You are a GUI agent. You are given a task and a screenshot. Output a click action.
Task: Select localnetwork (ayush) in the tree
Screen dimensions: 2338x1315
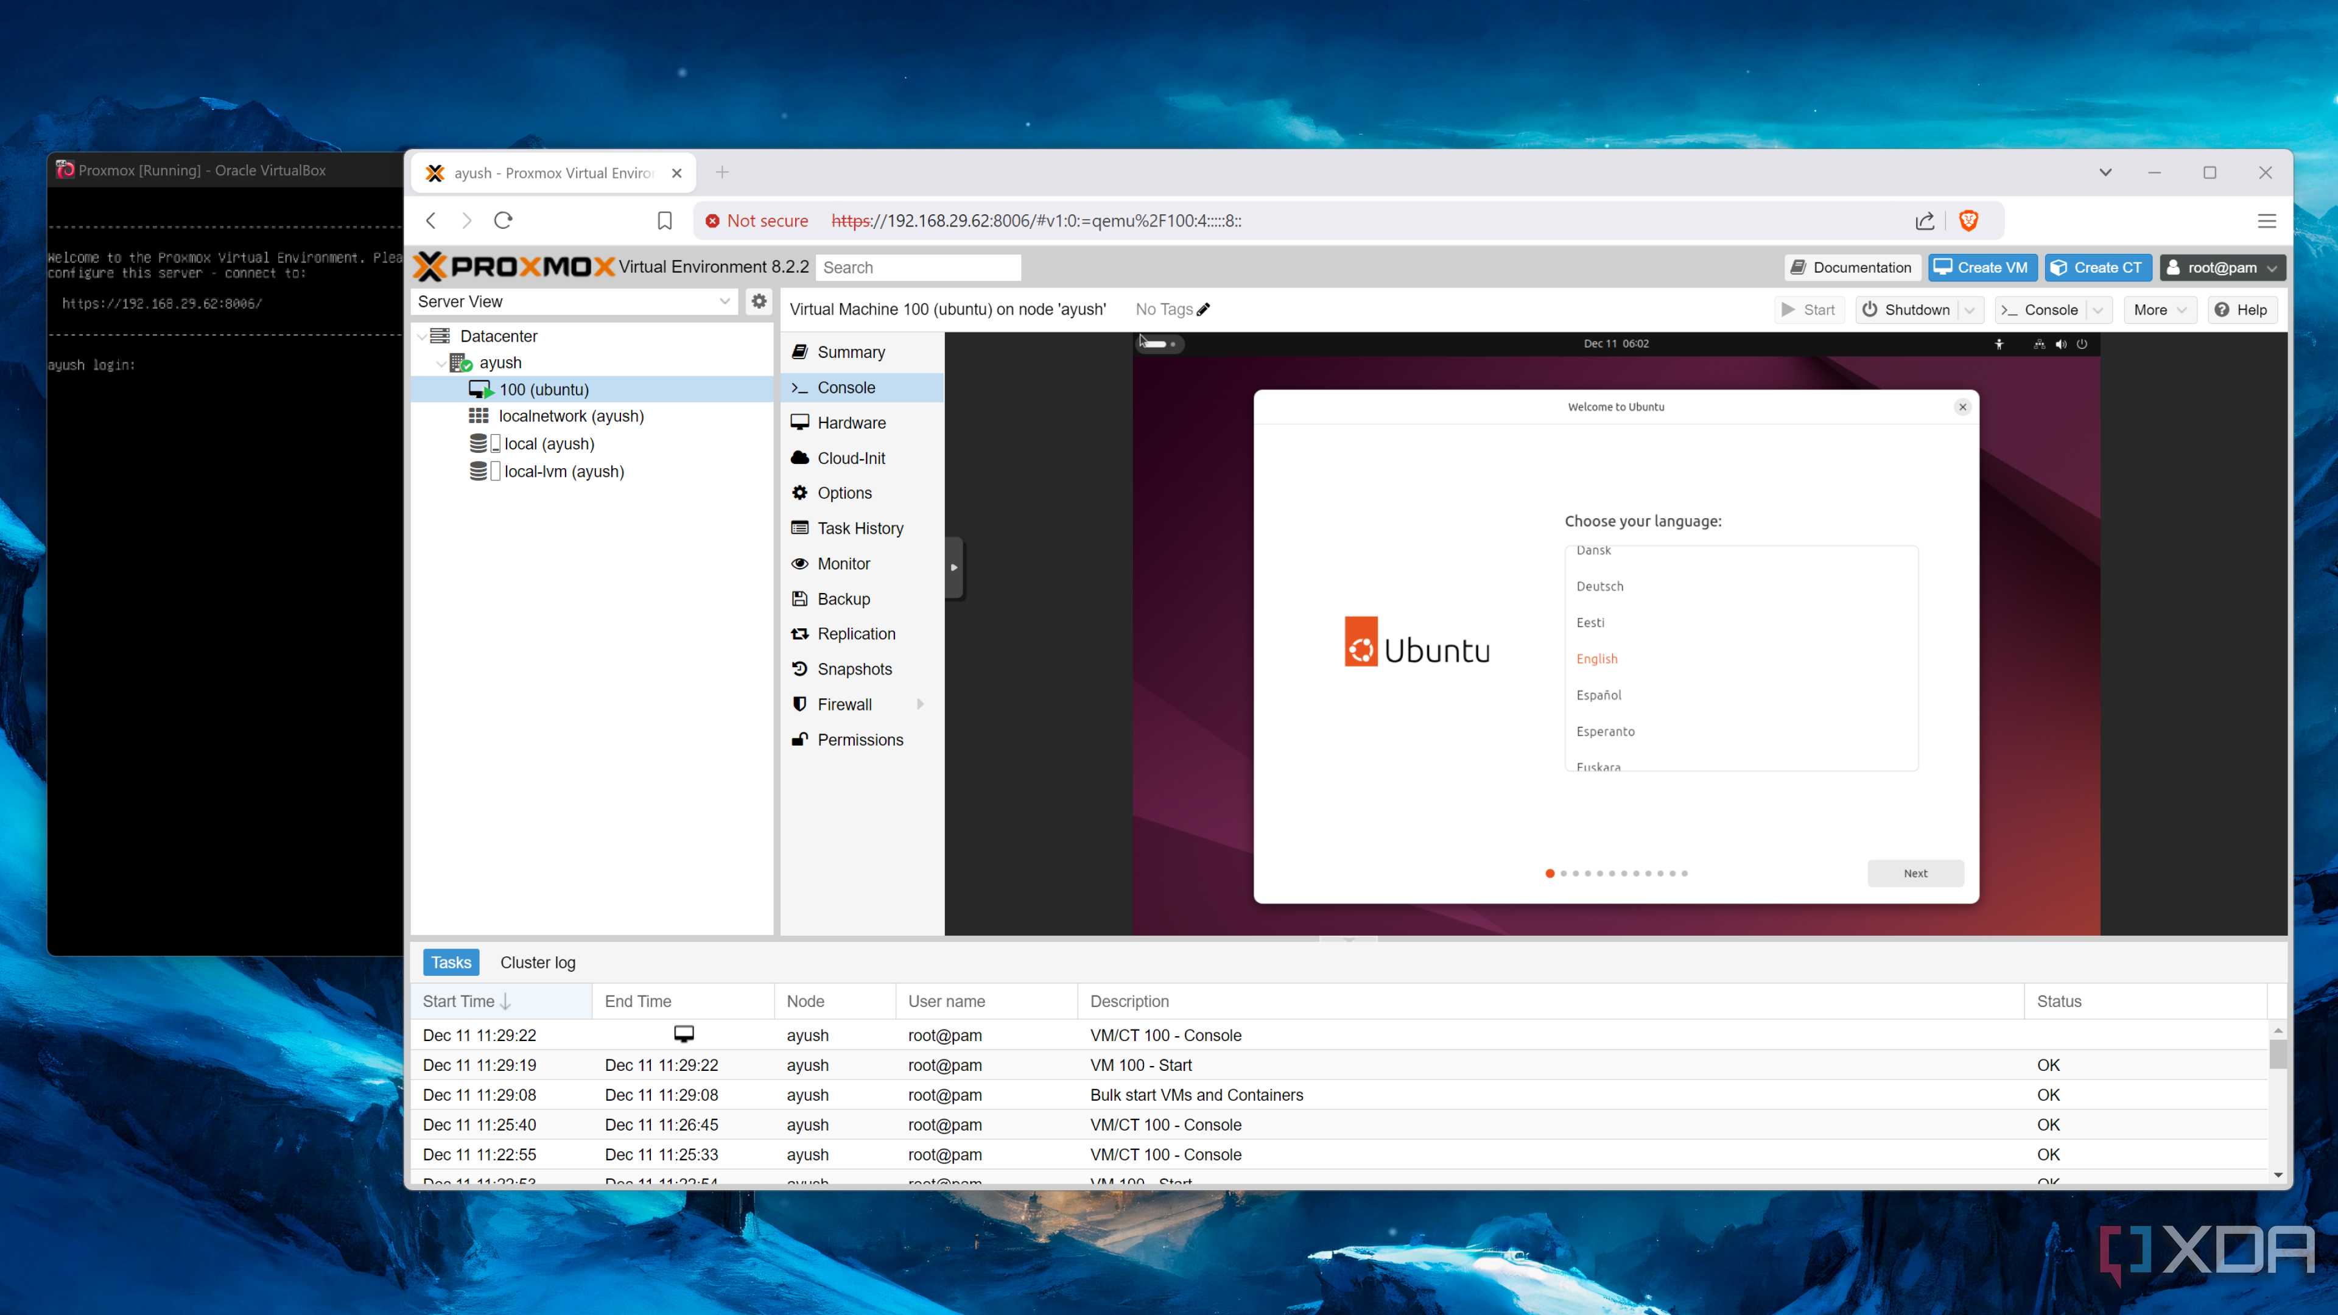pyautogui.click(x=571, y=416)
